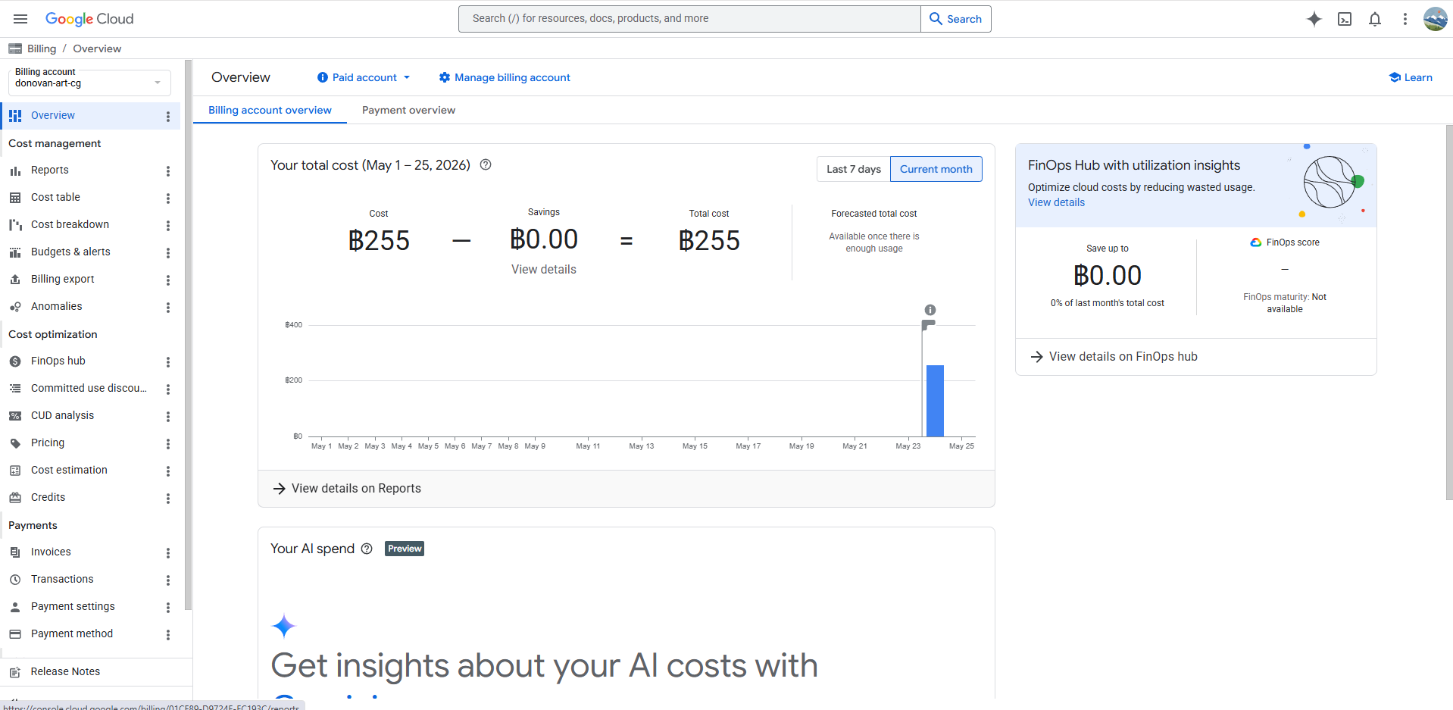Viewport: 1453px width, 710px height.
Task: Open the Billing account selector dropdown
Action: click(89, 83)
